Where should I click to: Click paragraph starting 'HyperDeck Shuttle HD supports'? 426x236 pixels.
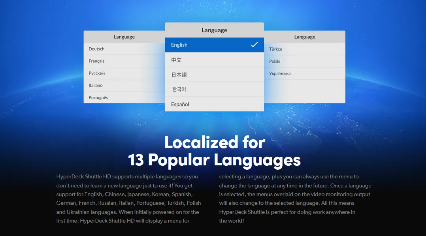[x=128, y=199]
